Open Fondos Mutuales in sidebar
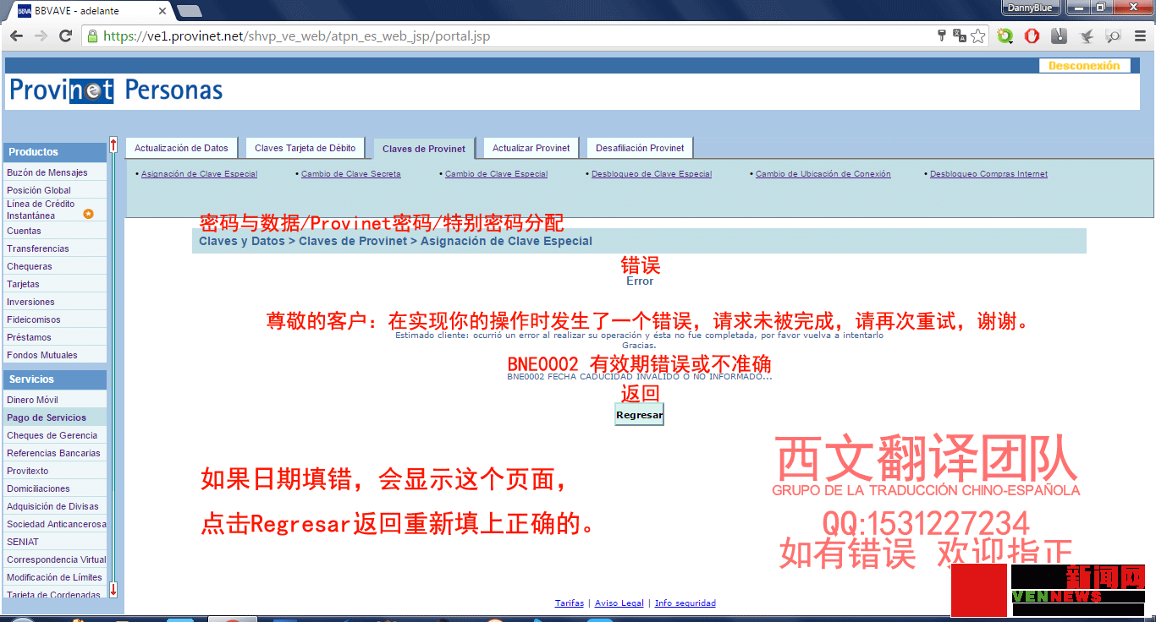Image resolution: width=1156 pixels, height=622 pixels. [x=55, y=355]
